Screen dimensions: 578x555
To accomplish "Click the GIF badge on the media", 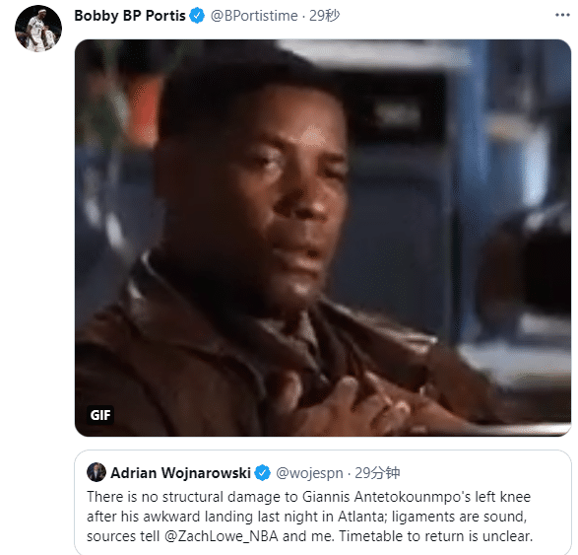I will tap(99, 415).
